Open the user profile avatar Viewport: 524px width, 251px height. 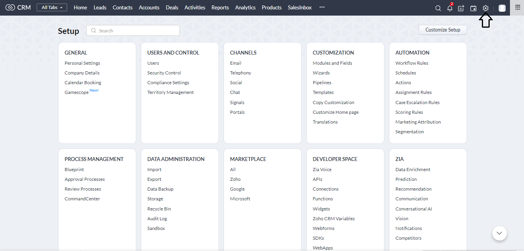point(502,8)
